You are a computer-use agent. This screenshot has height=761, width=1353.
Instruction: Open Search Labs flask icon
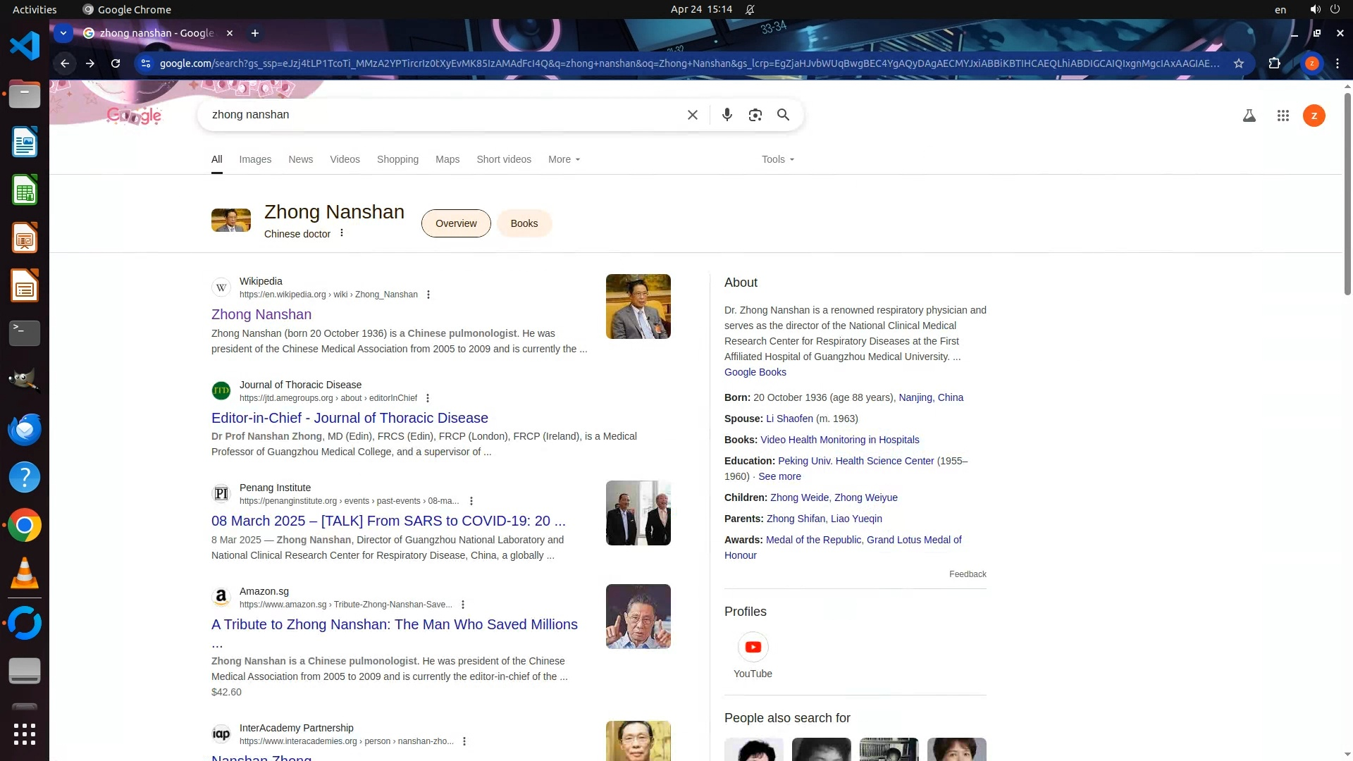1249,116
